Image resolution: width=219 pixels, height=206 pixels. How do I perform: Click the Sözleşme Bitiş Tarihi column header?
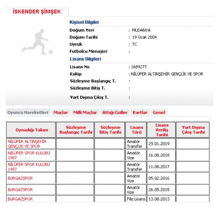[x=110, y=130]
